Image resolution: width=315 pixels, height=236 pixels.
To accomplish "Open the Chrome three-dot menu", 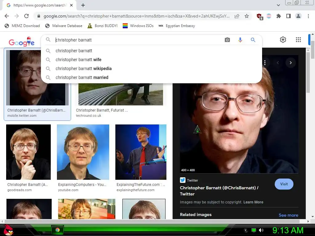I will click(308, 16).
